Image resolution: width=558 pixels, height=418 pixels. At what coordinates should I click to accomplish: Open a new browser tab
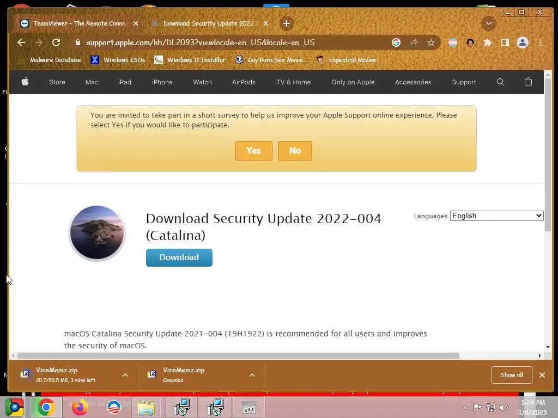pyautogui.click(x=287, y=23)
